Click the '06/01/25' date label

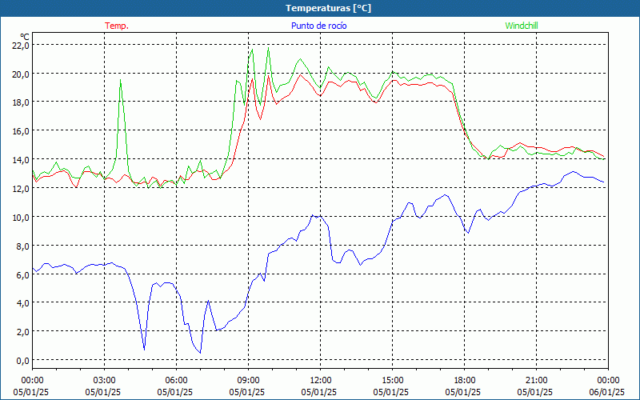[x=607, y=392]
